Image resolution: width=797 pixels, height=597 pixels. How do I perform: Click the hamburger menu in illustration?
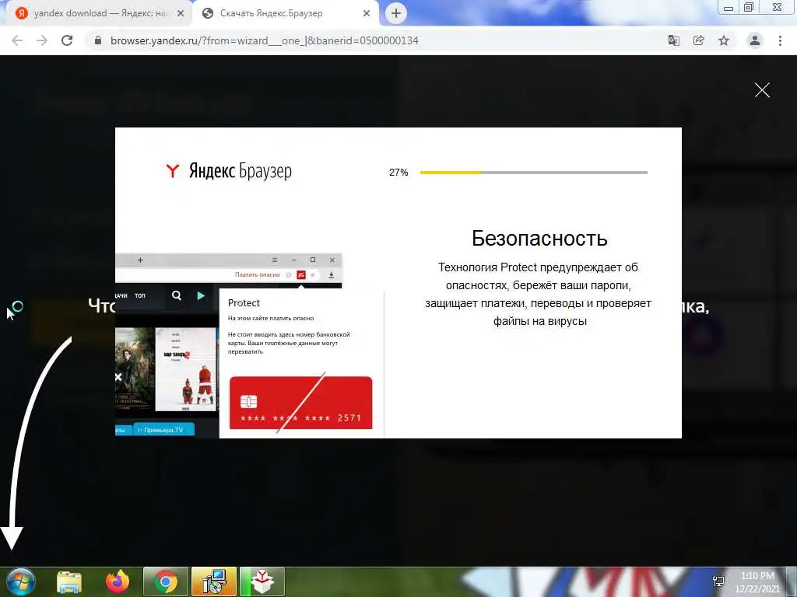(x=275, y=260)
